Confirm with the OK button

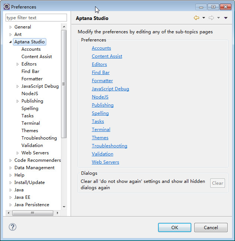pos(175,227)
